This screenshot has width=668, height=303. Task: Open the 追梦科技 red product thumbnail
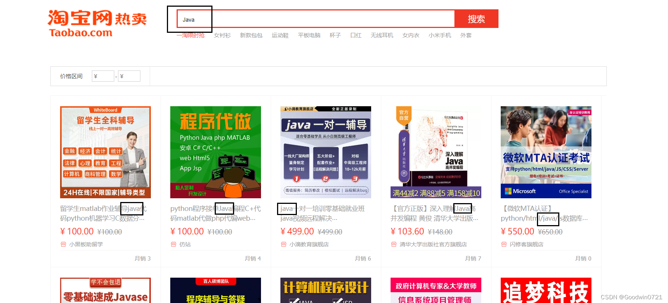point(546,290)
